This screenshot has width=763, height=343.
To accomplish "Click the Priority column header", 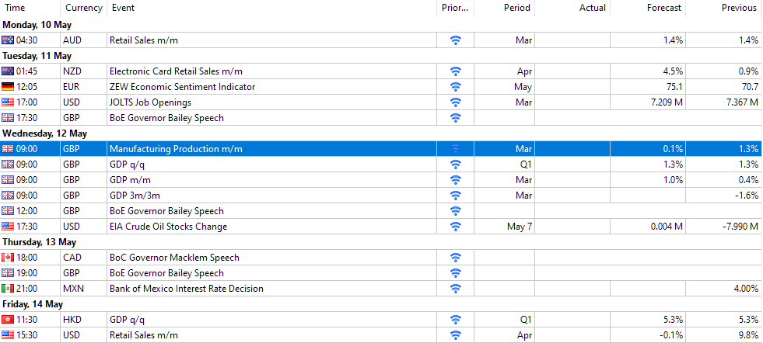I will (x=455, y=8).
